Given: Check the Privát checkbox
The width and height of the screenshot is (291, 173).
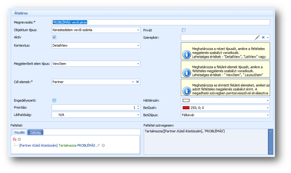Looking at the screenshot, I should point(184,30).
